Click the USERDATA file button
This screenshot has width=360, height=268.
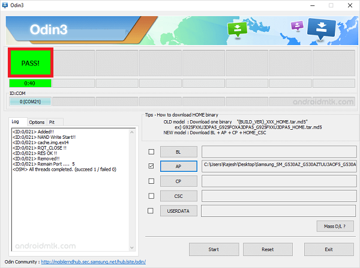(179, 211)
